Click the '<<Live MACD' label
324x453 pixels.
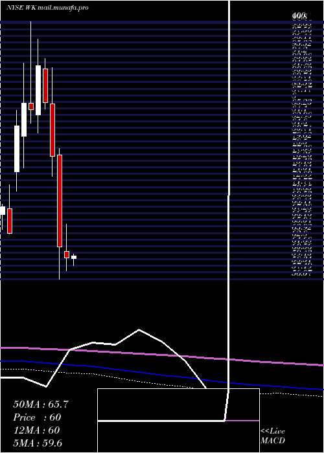coord(273,436)
